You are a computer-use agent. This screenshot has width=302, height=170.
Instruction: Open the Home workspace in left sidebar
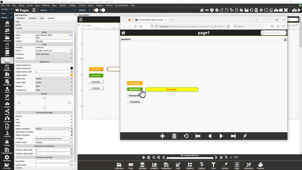click(7, 24)
